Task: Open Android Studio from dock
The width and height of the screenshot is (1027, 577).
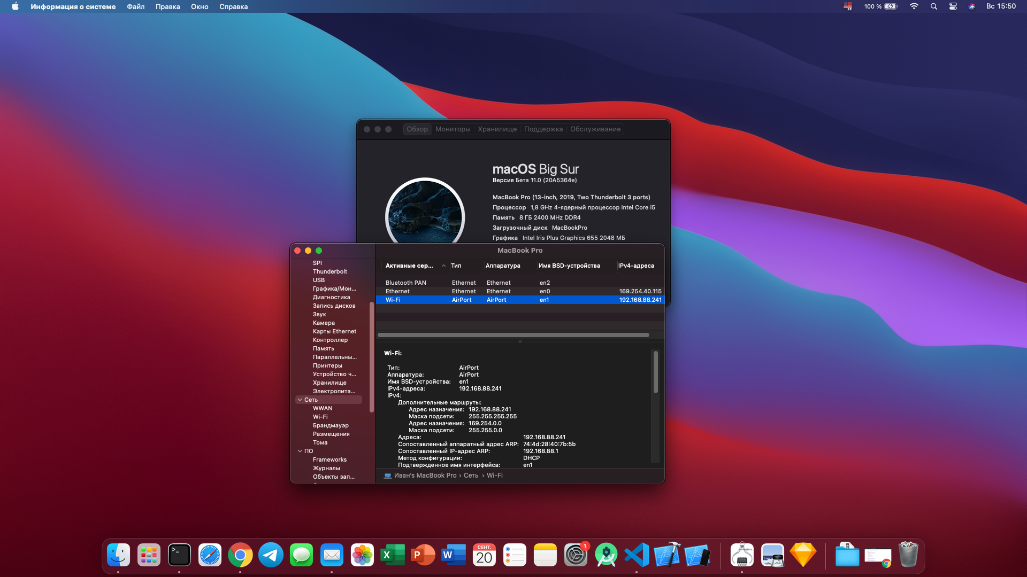Action: click(x=606, y=556)
